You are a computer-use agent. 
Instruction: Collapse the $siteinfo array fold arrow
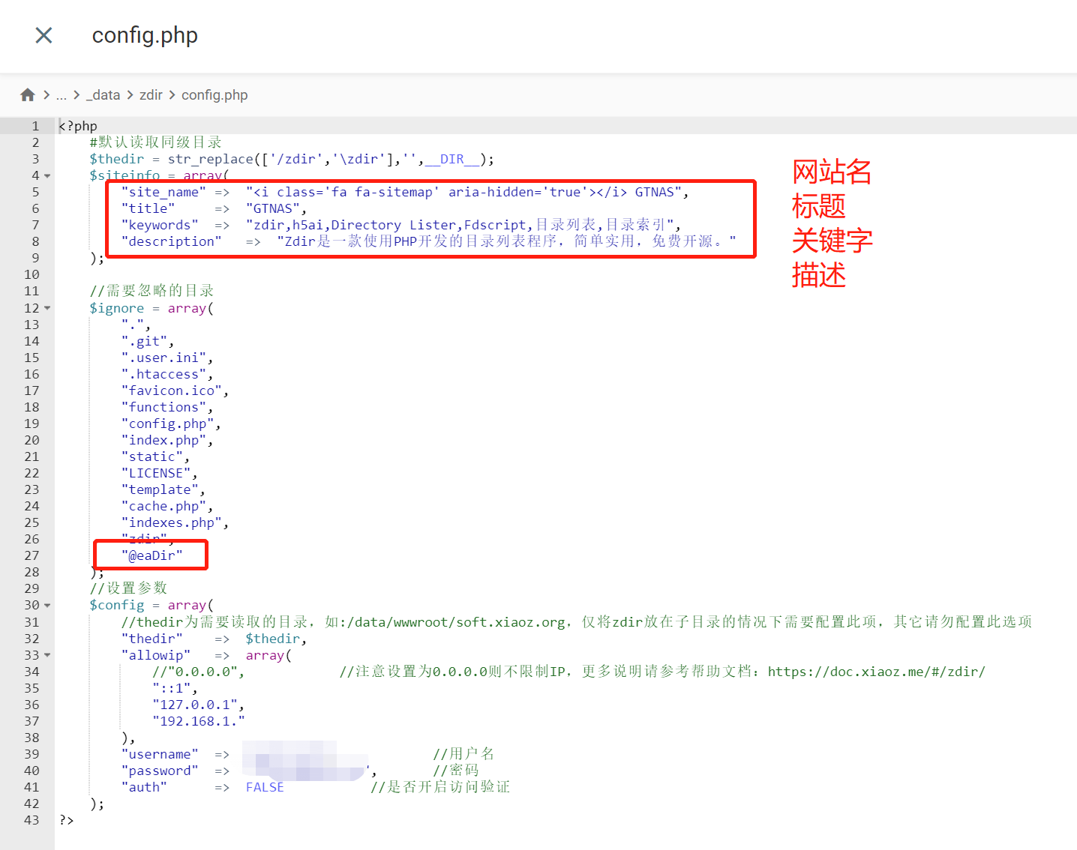click(x=47, y=176)
